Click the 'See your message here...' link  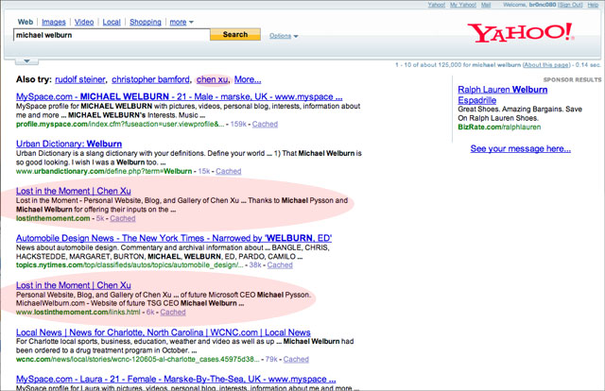[x=521, y=149]
